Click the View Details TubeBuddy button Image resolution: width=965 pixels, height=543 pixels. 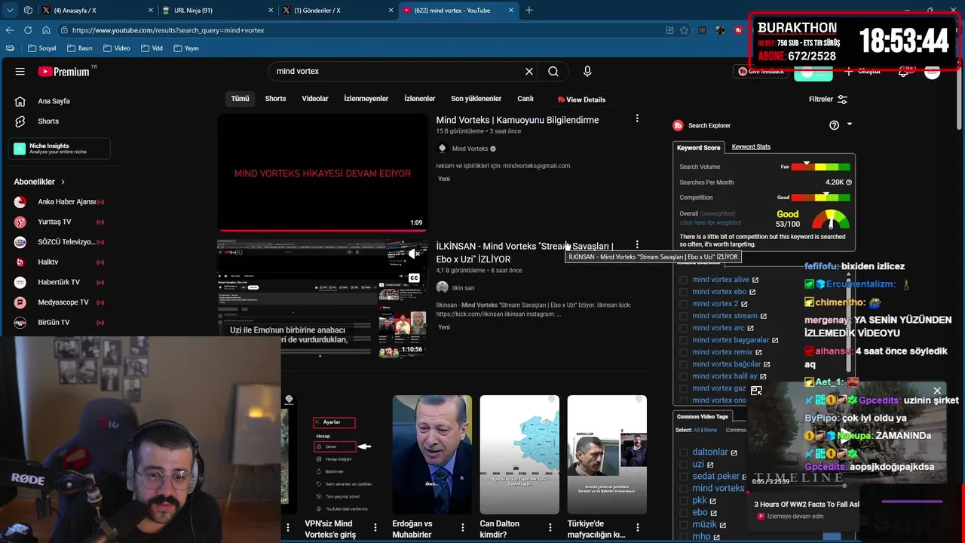581,100
